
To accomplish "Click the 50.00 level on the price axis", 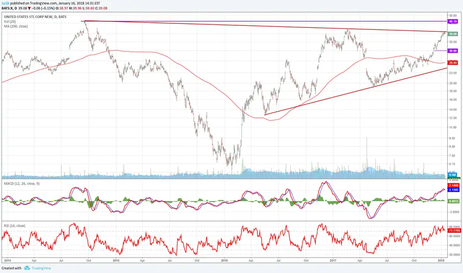I will coord(453,15).
